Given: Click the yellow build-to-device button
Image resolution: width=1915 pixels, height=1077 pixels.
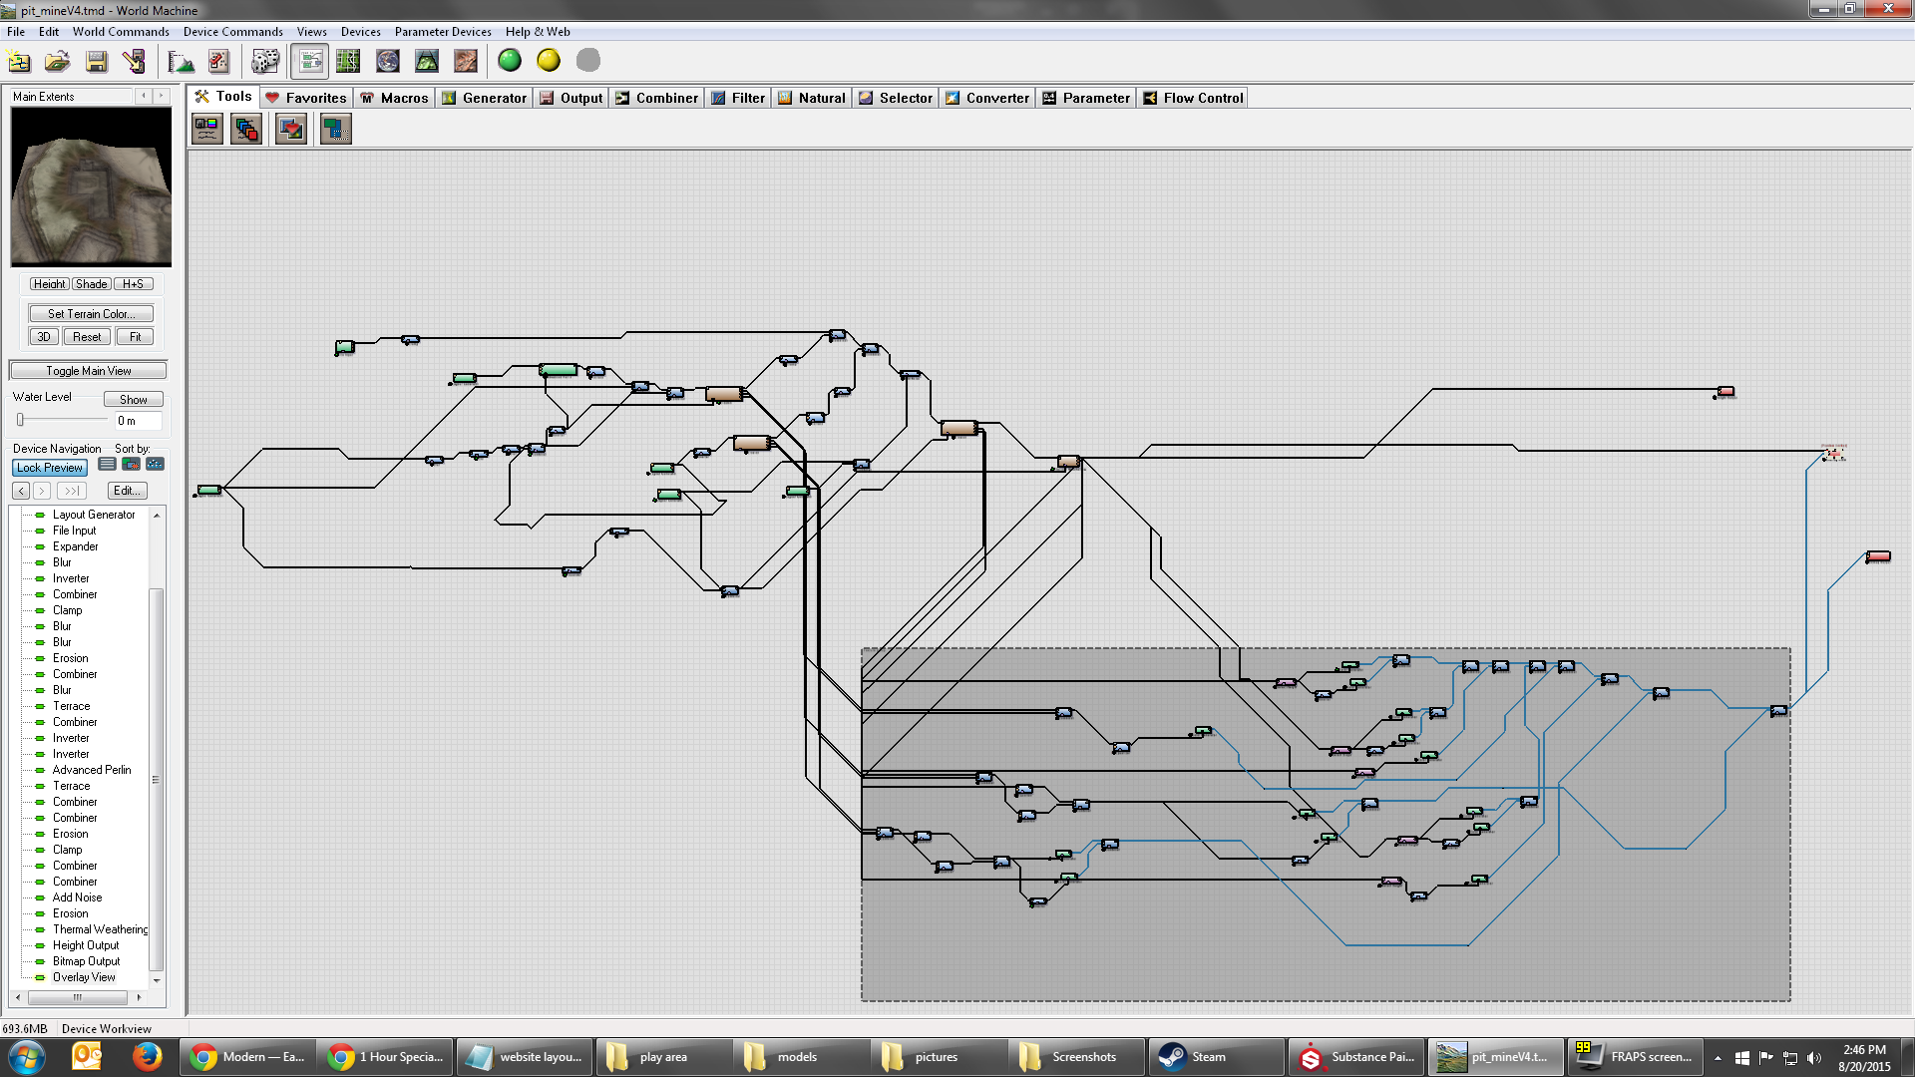Looking at the screenshot, I should [549, 61].
